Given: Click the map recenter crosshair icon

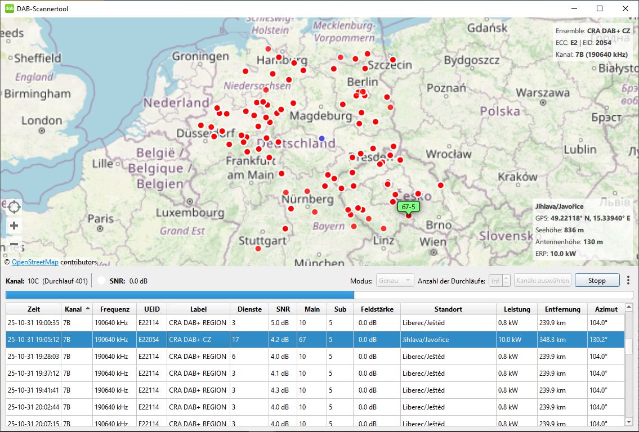Looking at the screenshot, I should click(x=14, y=206).
